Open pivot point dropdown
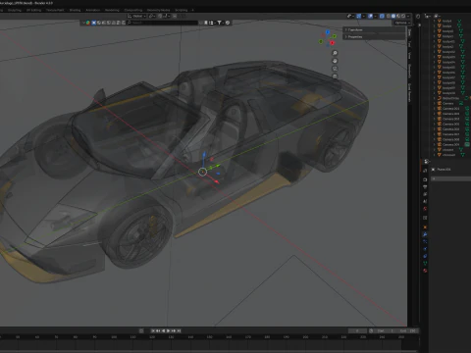This screenshot has height=353, width=471. (152, 16)
